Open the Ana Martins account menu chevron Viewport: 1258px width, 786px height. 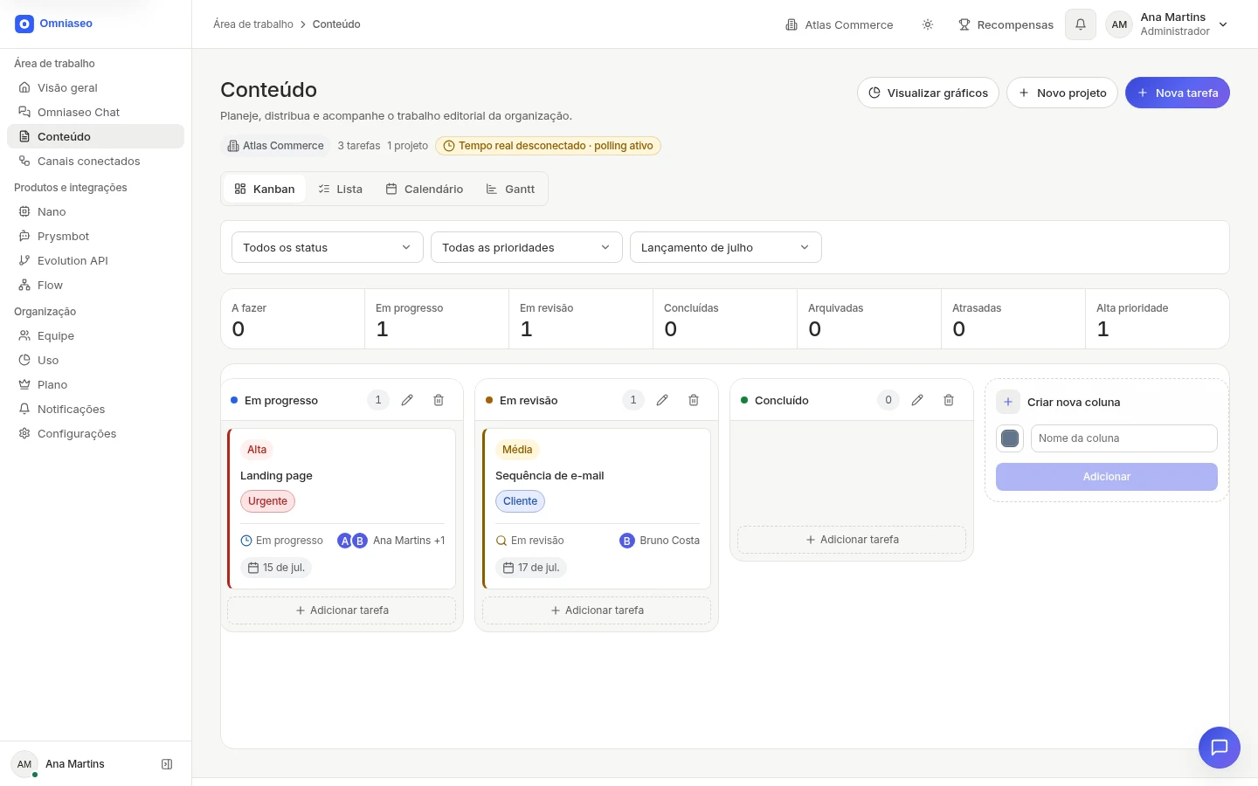click(1223, 24)
